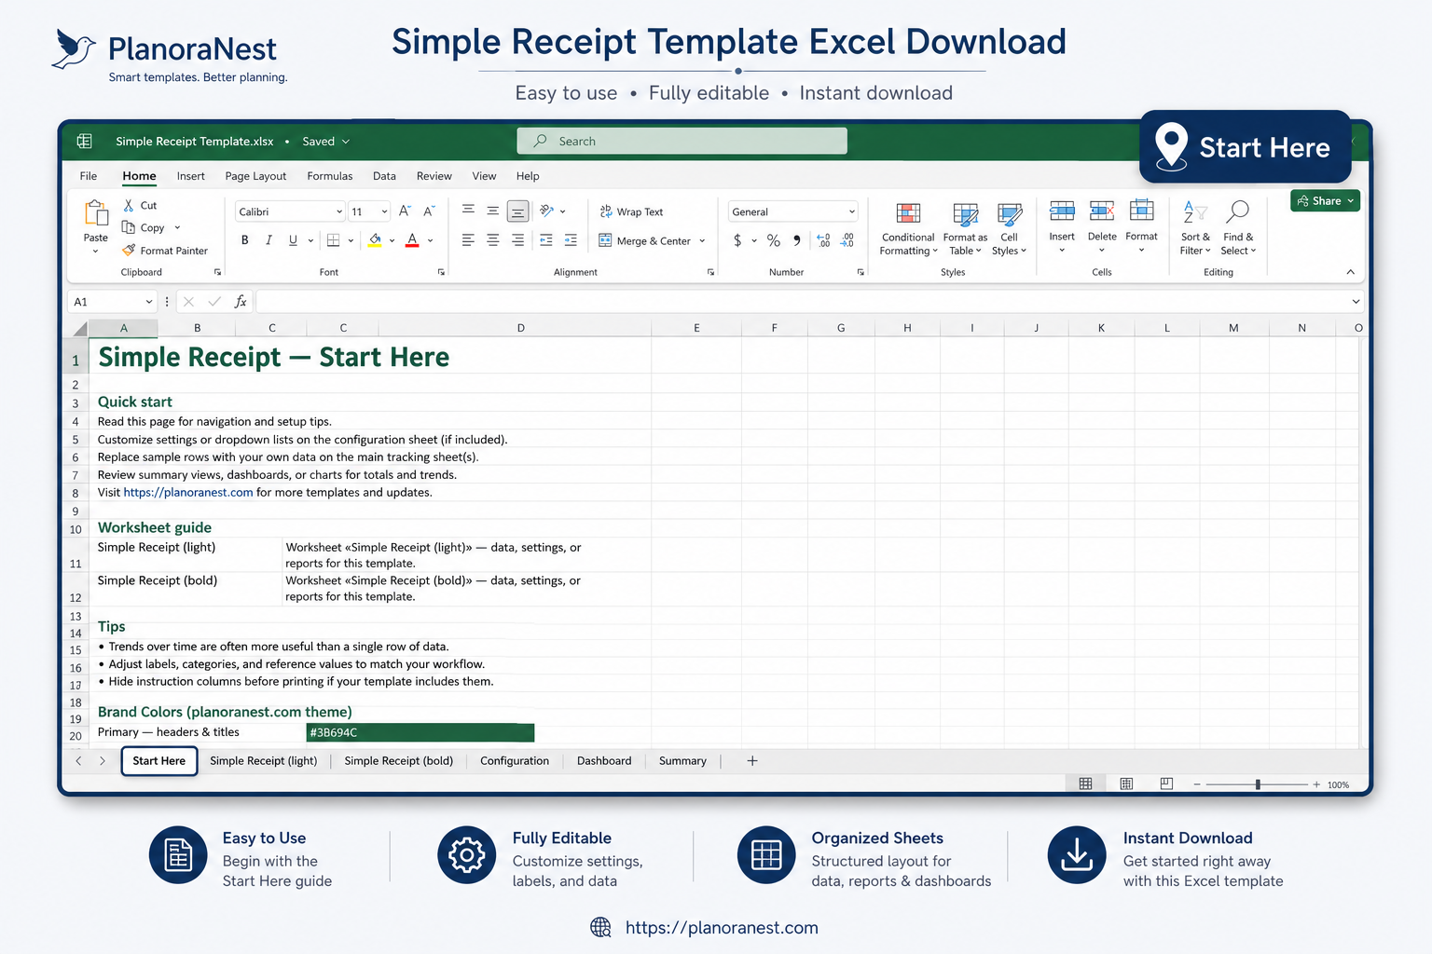Open the File menu
The height and width of the screenshot is (954, 1432).
89,176
